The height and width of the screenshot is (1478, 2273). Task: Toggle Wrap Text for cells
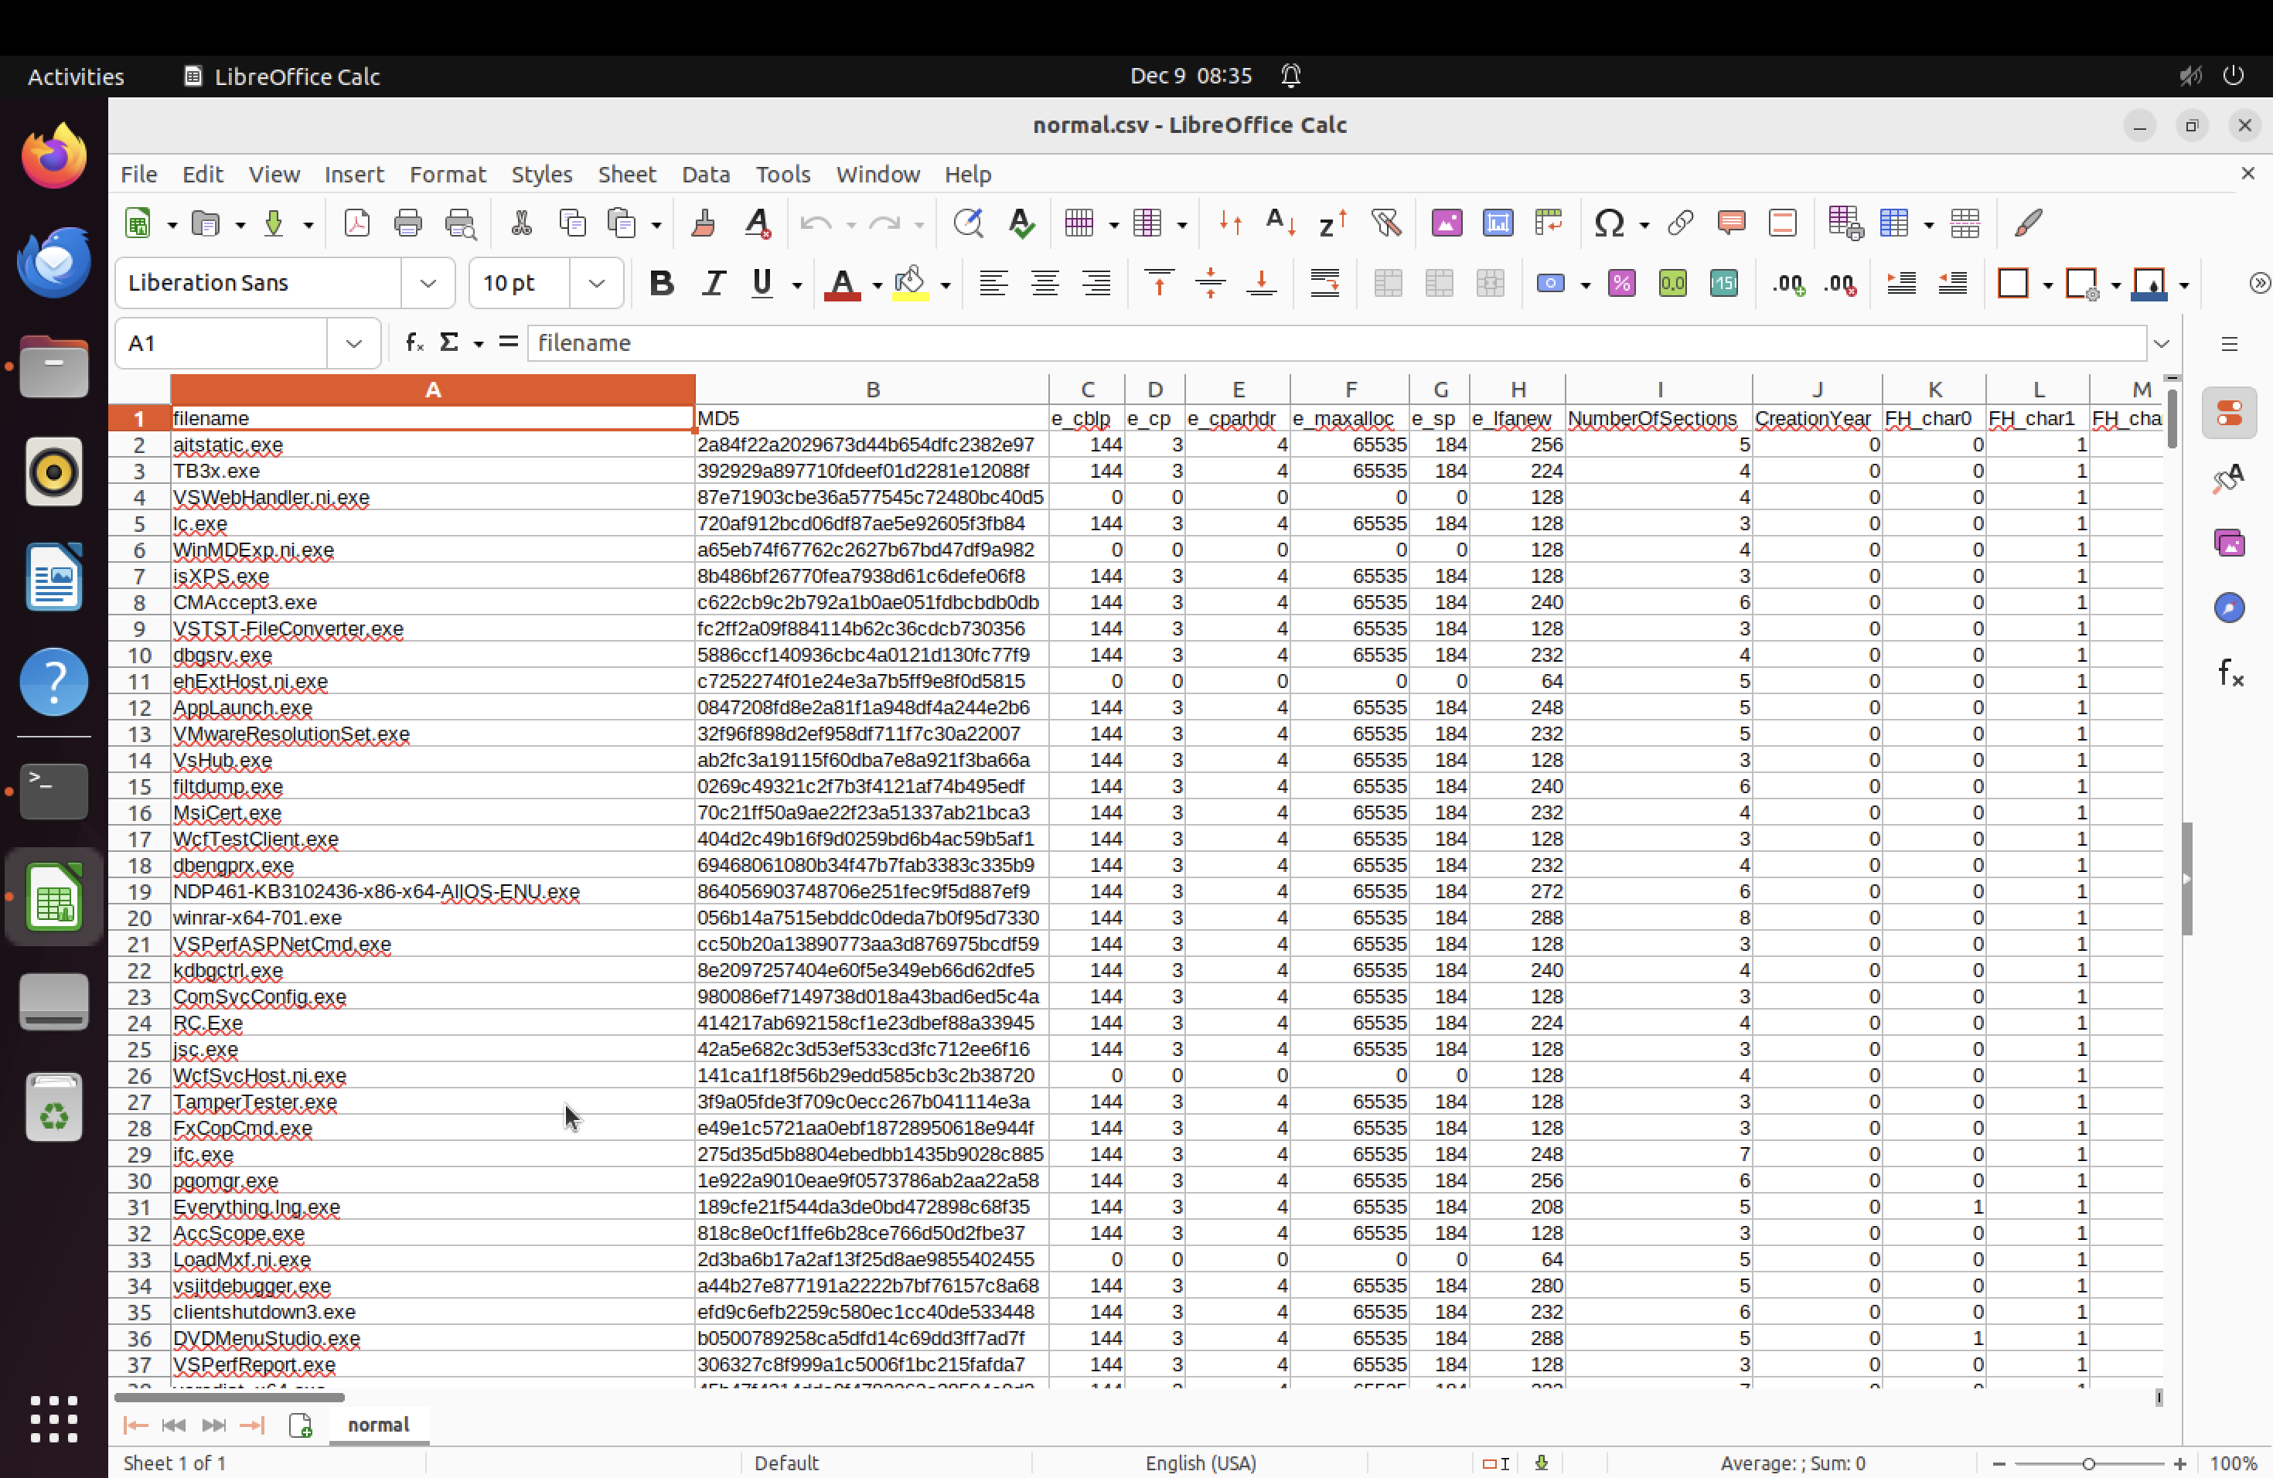click(x=1324, y=284)
